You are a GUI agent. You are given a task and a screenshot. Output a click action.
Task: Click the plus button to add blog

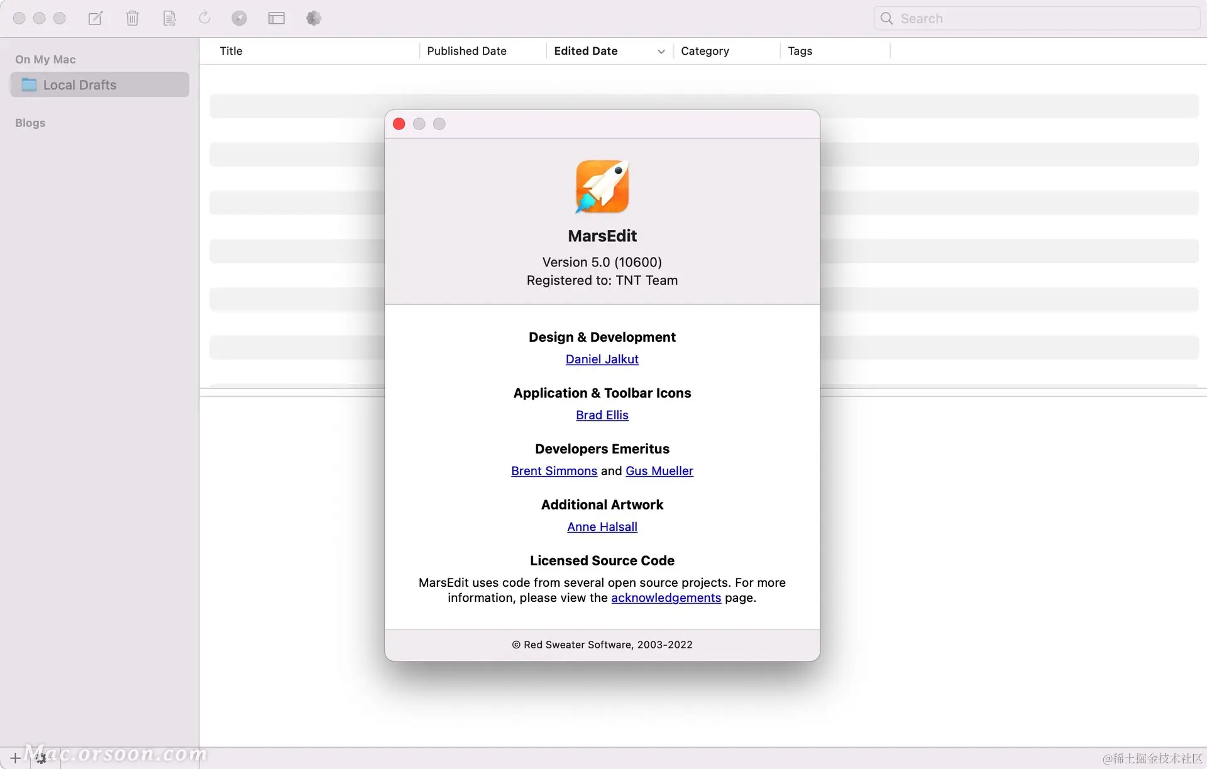click(15, 758)
